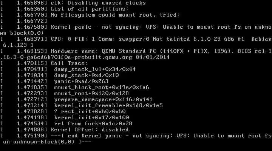The image size is (272, 151).
Task: Click the '6.1.123-1' kernel version text
Action: click(x=18, y=45)
